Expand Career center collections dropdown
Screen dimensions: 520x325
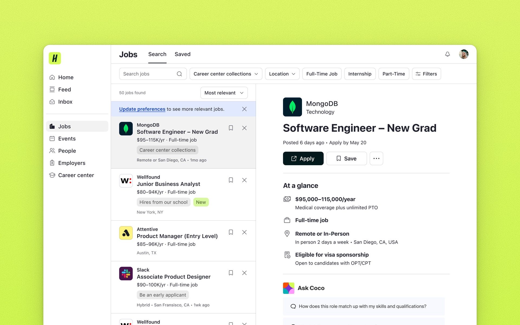pyautogui.click(x=226, y=74)
